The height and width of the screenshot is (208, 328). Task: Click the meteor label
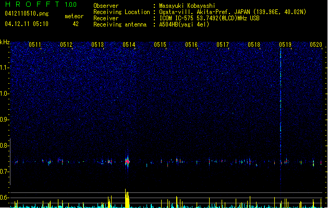pos(74,16)
